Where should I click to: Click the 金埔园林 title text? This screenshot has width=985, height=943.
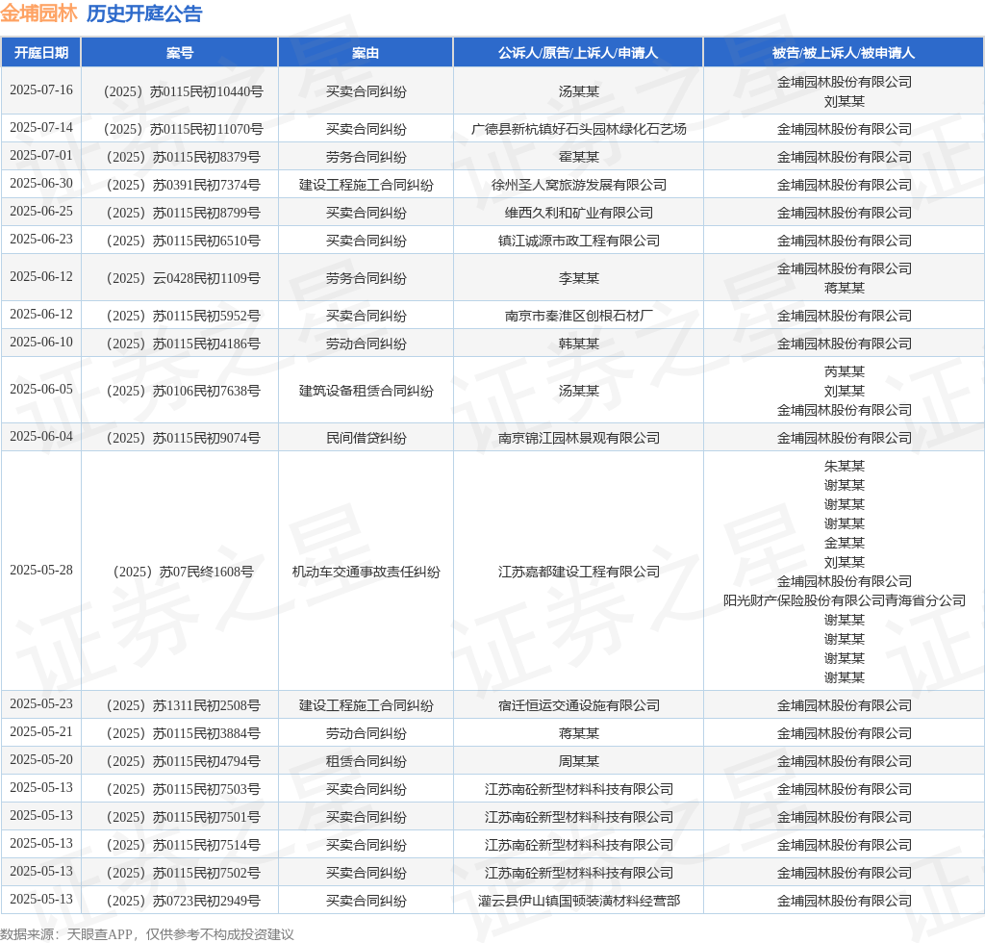click(x=38, y=13)
